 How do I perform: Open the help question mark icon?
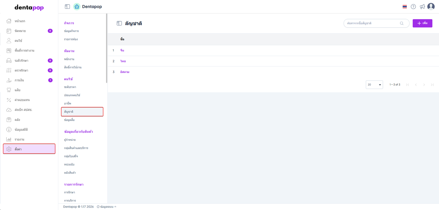pos(413,7)
